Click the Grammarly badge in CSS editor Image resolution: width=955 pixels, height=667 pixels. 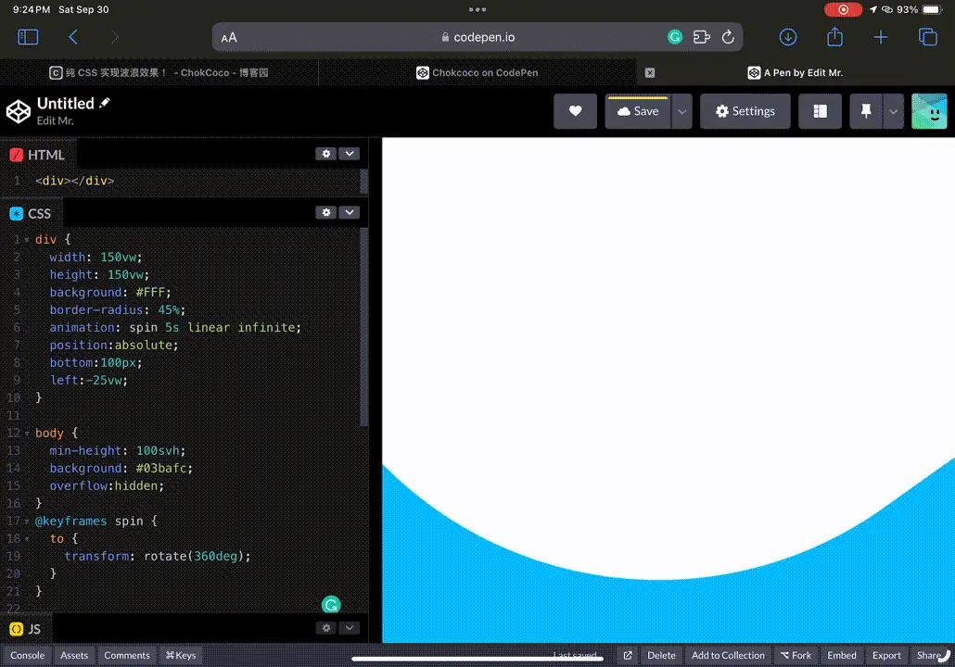[331, 604]
